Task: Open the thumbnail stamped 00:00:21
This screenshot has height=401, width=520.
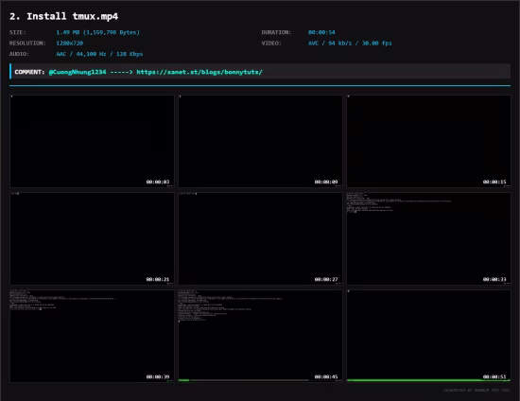Action: 92,238
